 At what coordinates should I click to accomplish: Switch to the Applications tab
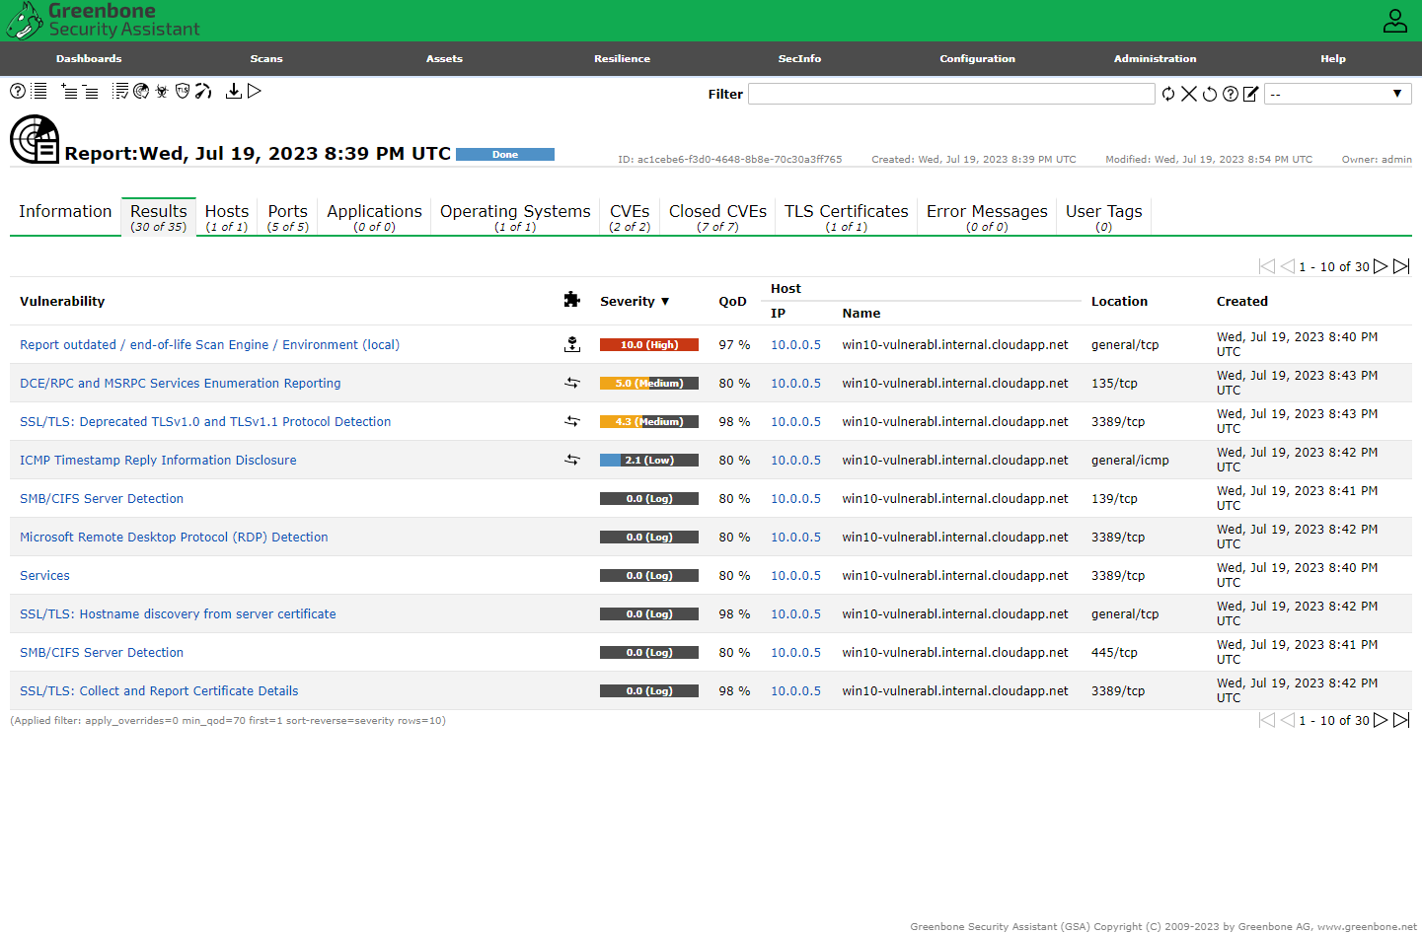(x=375, y=217)
